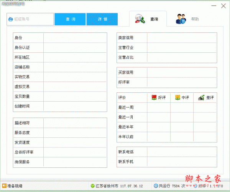Click the 虚拟交易 row label
Screen dimensions: 230x192
click(22, 87)
